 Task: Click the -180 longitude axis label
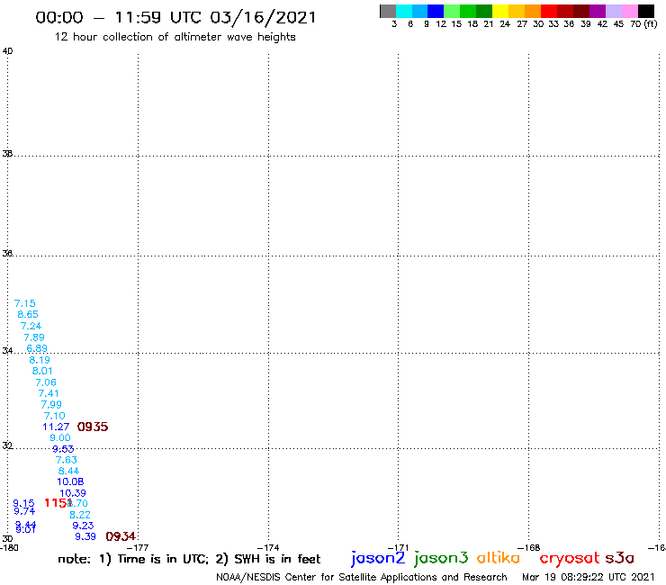point(9,548)
